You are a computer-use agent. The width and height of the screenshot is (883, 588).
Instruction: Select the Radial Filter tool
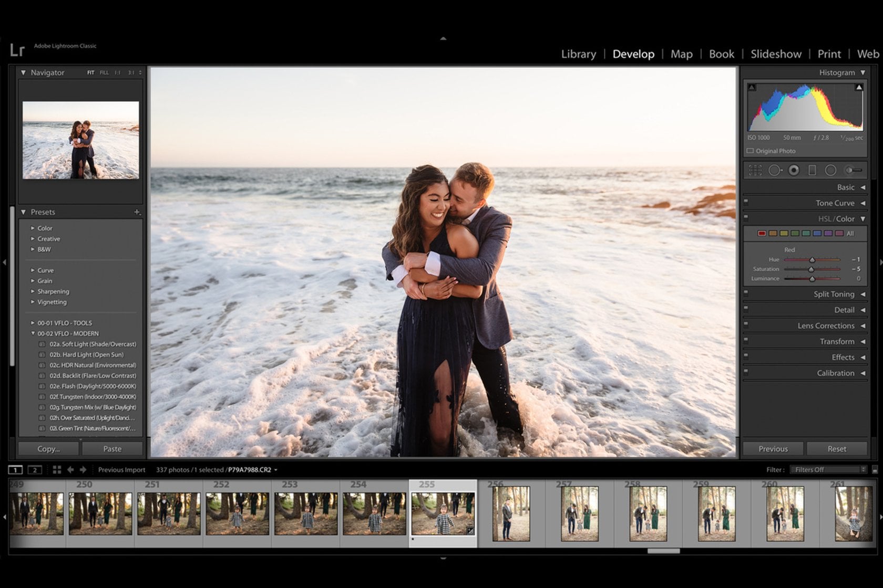coord(830,170)
